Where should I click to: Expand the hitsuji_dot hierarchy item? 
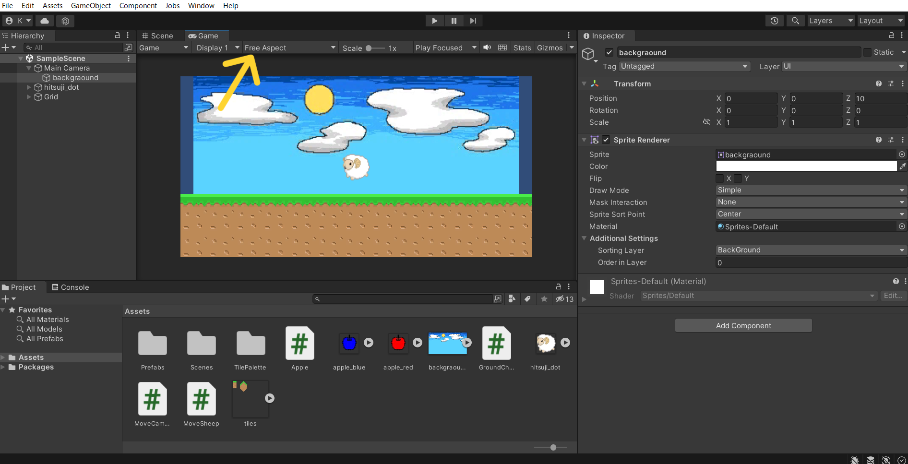[x=29, y=87]
